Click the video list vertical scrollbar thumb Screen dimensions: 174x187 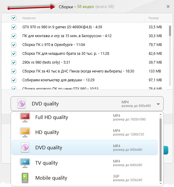click(170, 31)
